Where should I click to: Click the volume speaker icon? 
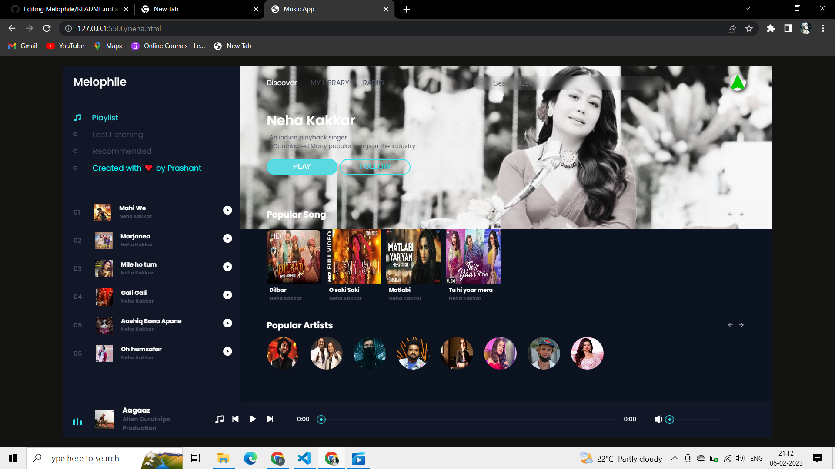(x=658, y=419)
